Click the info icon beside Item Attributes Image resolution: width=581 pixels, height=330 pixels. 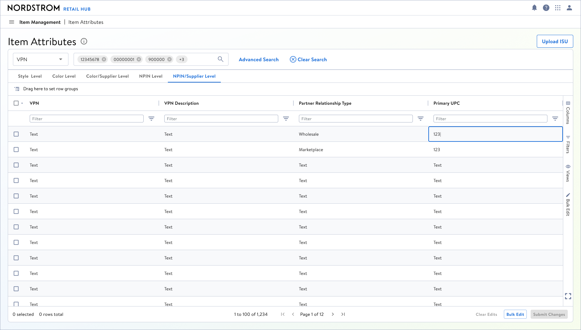point(84,41)
